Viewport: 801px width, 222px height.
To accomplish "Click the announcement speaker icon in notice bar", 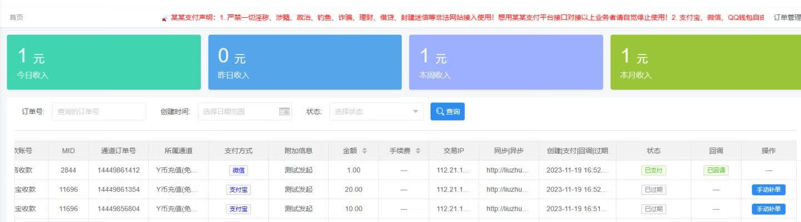I will click(x=165, y=18).
